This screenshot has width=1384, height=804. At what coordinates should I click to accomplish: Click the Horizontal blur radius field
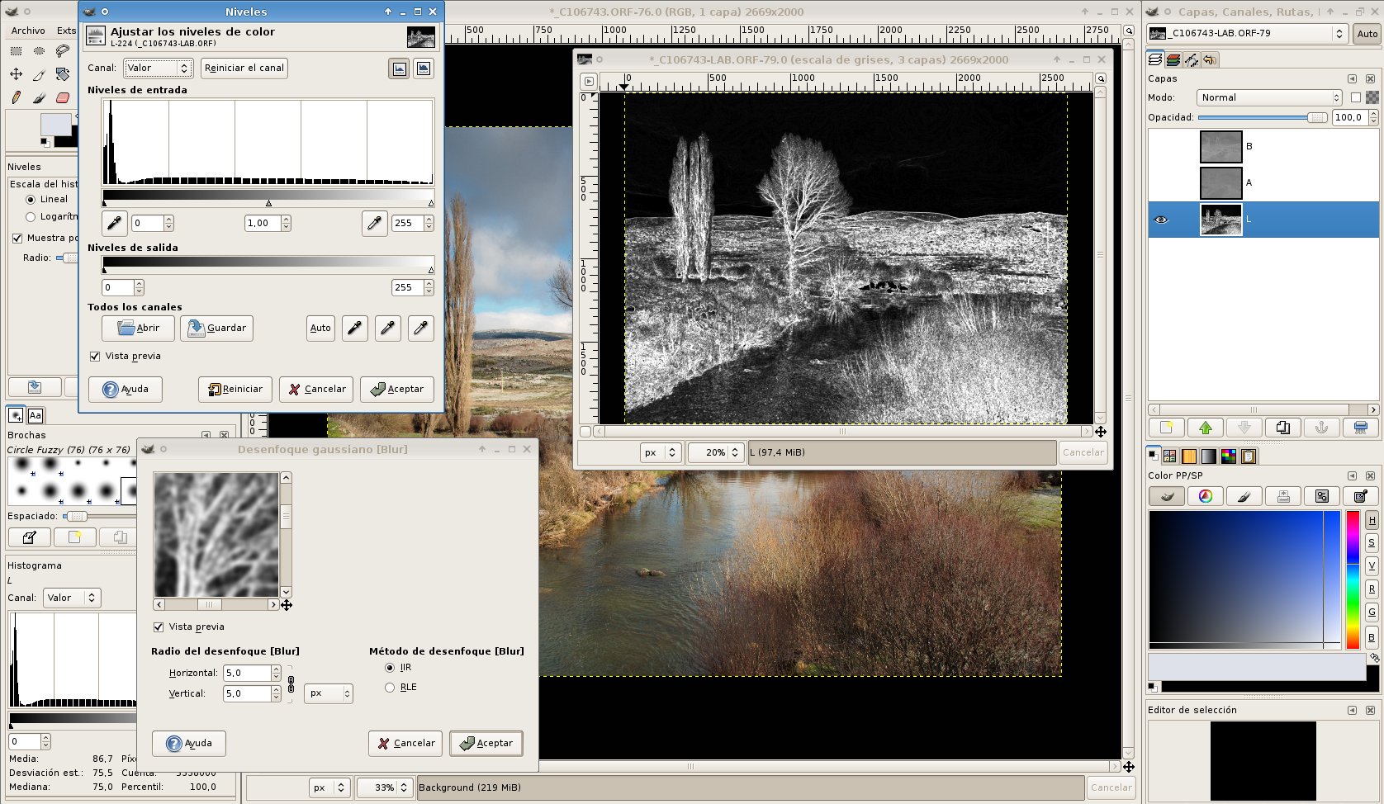click(x=246, y=673)
